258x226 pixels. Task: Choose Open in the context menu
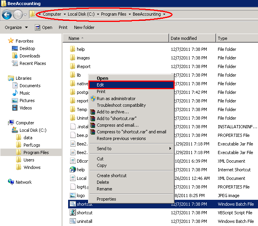[131, 78]
